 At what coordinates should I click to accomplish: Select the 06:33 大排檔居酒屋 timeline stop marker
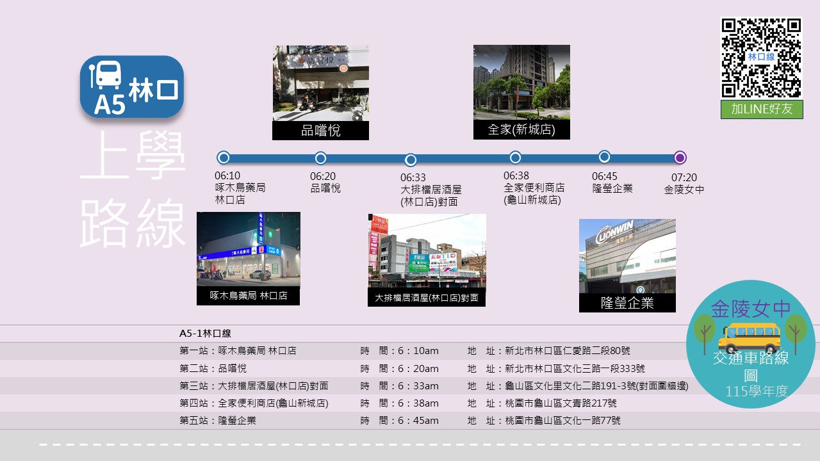411,160
